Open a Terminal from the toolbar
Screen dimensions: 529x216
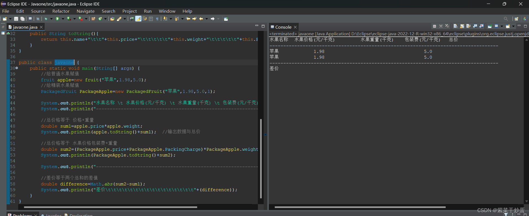(30, 19)
